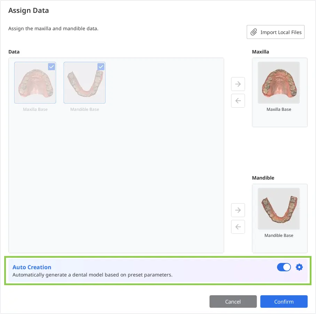This screenshot has width=316, height=314.
Task: Click the paperclip icon on Import Local Files
Action: click(x=254, y=32)
